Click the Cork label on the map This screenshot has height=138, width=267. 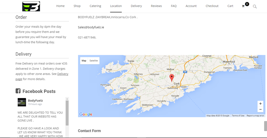(x=176, y=83)
